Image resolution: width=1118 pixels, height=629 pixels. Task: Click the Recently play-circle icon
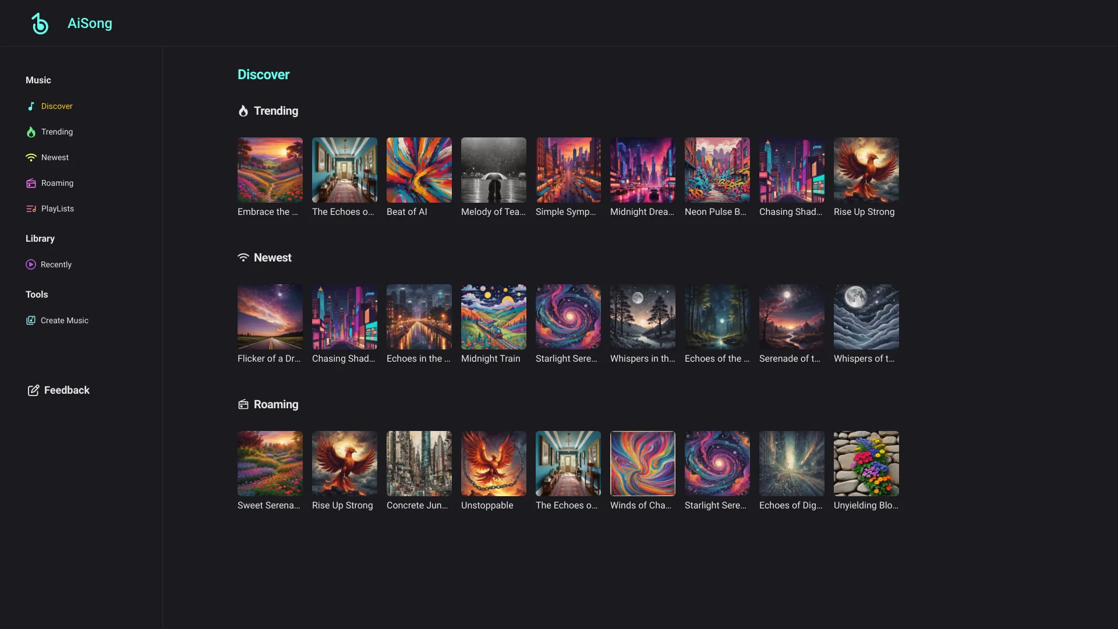[x=31, y=264]
